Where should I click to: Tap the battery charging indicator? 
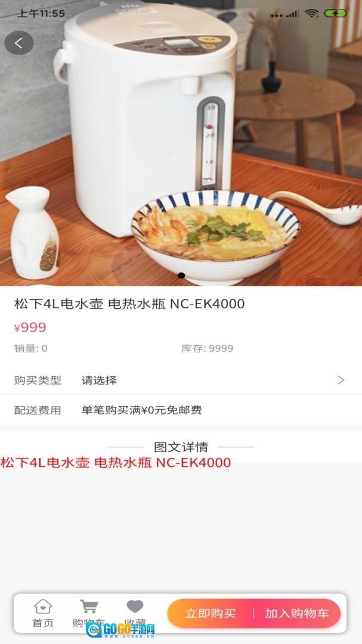336,13
